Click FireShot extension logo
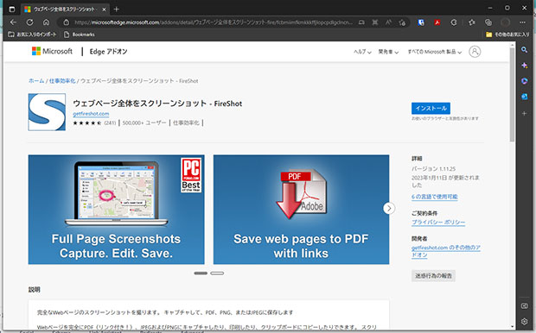 tap(47, 112)
